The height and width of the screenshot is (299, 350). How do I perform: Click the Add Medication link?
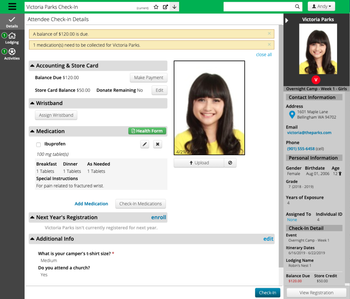(x=91, y=204)
